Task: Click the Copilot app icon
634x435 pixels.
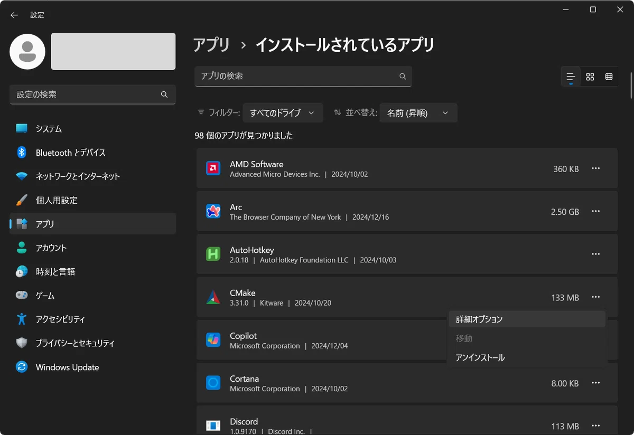Action: [213, 340]
